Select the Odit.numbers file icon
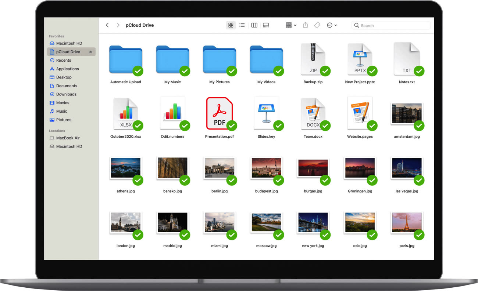 (x=172, y=113)
